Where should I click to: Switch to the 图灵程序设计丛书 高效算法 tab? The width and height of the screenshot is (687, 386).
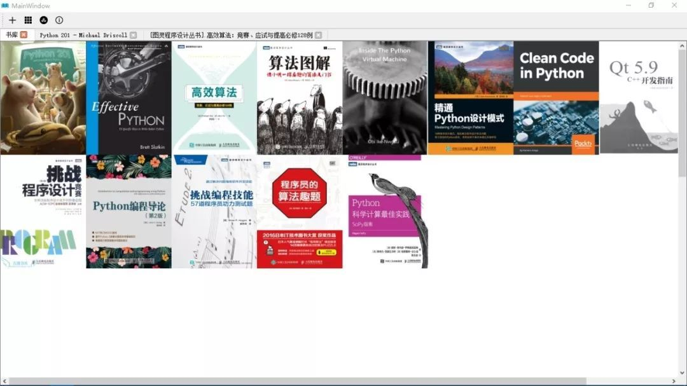point(232,35)
